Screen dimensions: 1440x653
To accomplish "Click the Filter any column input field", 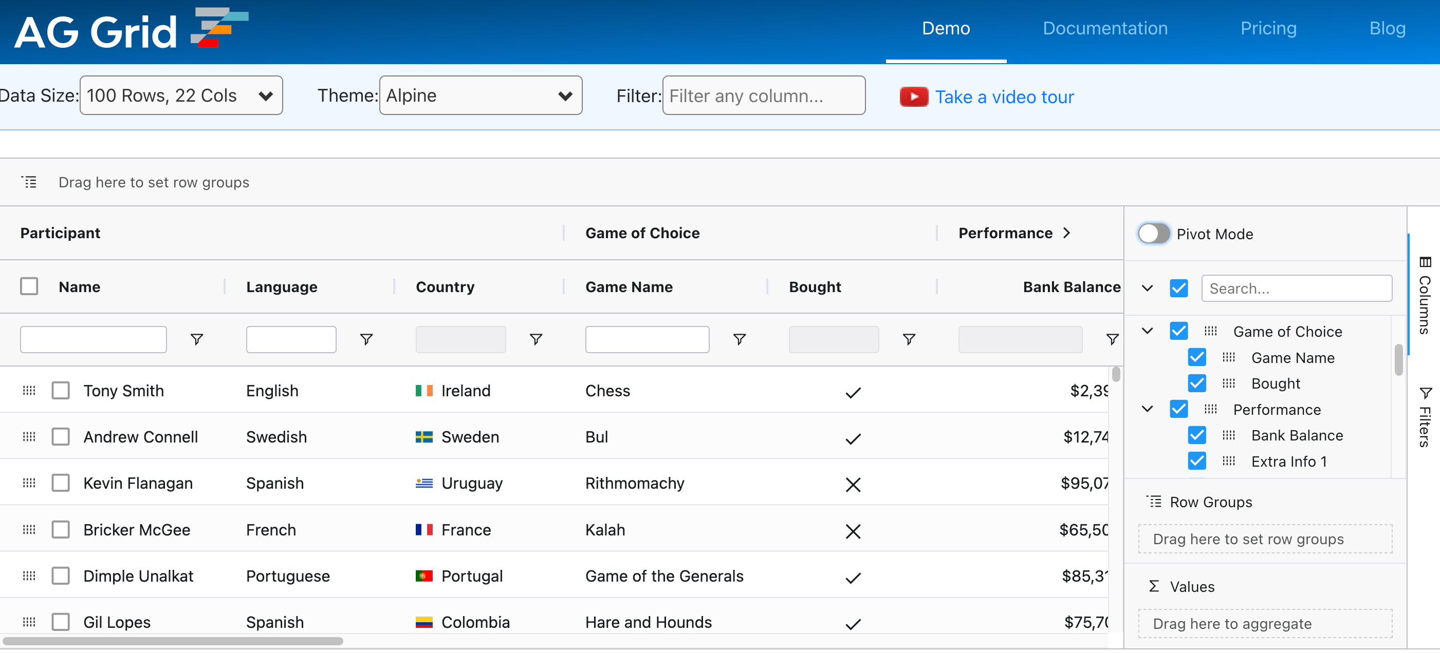I will pyautogui.click(x=763, y=95).
